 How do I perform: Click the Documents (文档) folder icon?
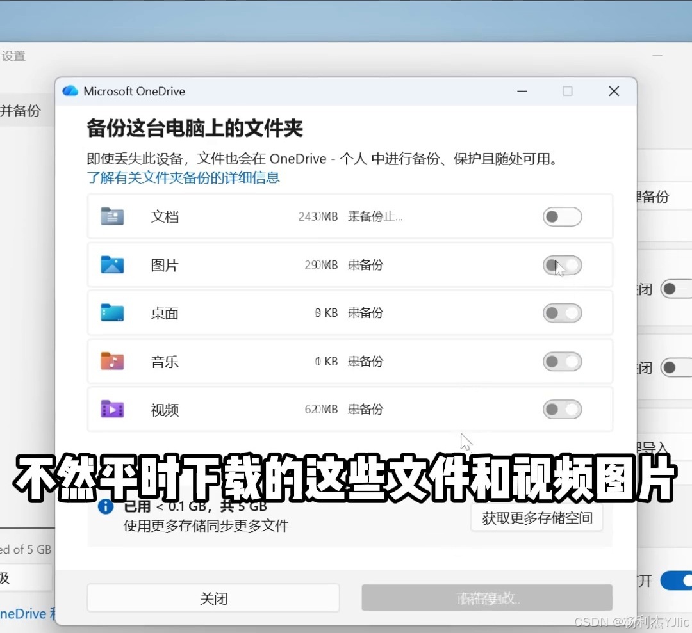(112, 216)
